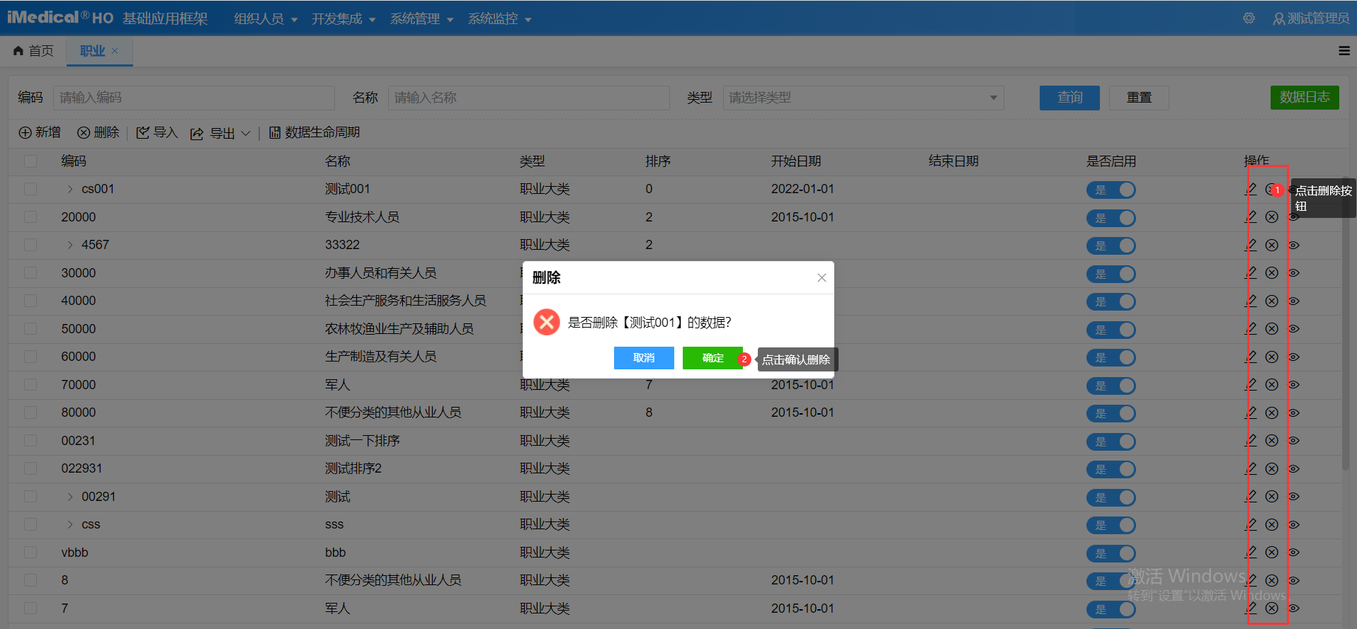
Task: Click the 导入 import icon
Action: (143, 133)
